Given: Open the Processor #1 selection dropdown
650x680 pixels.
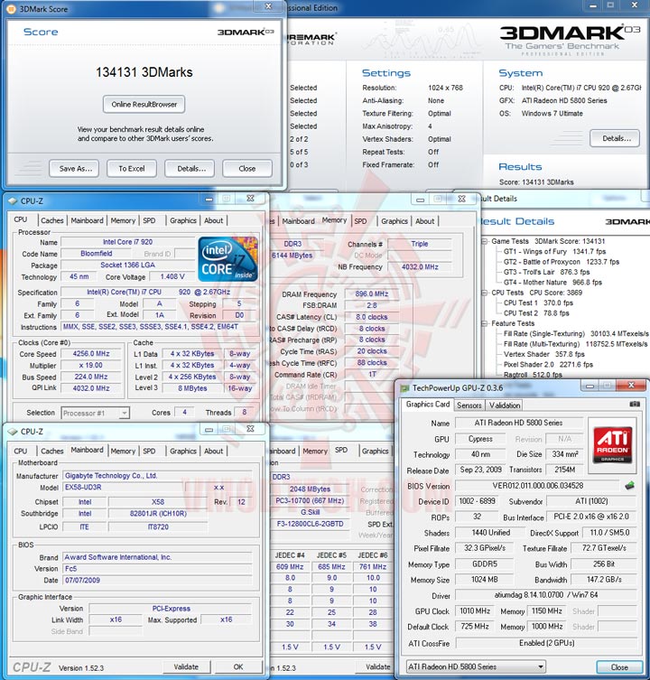Looking at the screenshot, I should (124, 414).
